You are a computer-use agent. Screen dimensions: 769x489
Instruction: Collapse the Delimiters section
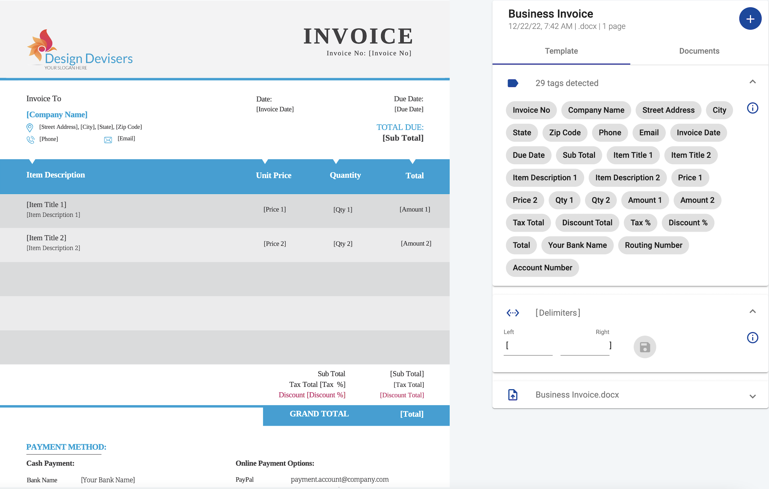point(753,312)
